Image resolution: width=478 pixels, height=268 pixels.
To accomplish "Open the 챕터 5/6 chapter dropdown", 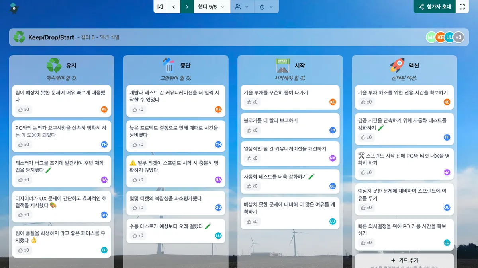I will pos(212,7).
